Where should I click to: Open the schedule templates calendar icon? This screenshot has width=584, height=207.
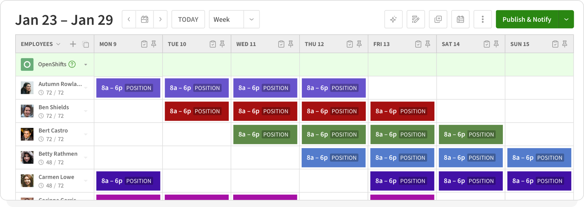pyautogui.click(x=460, y=19)
